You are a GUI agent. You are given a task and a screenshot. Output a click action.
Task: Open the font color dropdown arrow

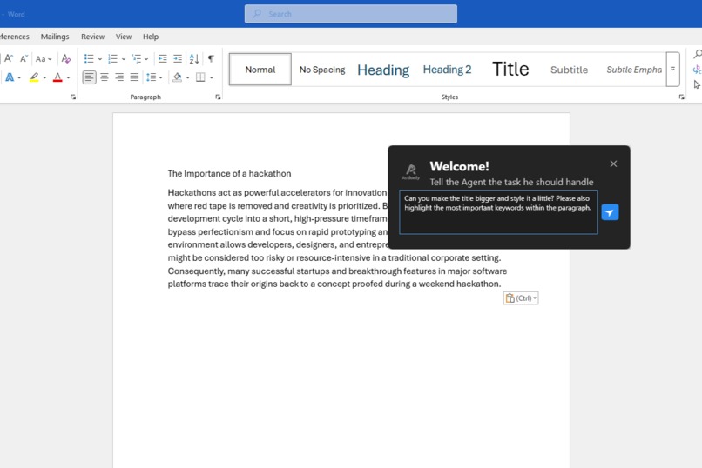(x=68, y=77)
